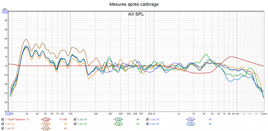
Task: Uncheck the trace 6: juil. 29 checkbox
Action: [147, 124]
